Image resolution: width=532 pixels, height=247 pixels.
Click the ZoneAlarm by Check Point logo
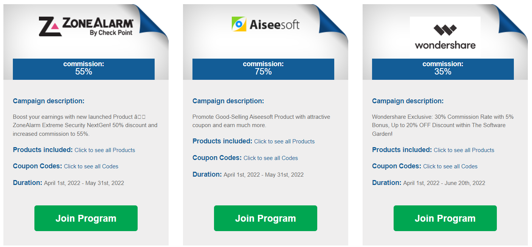click(x=86, y=26)
